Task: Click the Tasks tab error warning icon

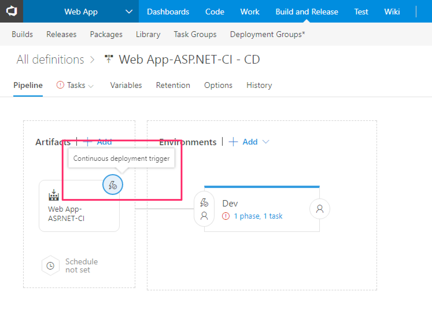Action: coord(60,85)
